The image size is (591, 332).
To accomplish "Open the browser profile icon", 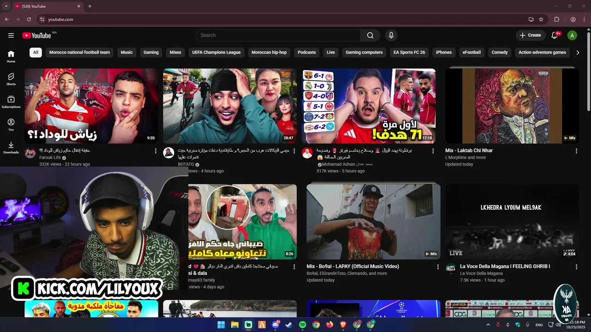I will click(573, 19).
